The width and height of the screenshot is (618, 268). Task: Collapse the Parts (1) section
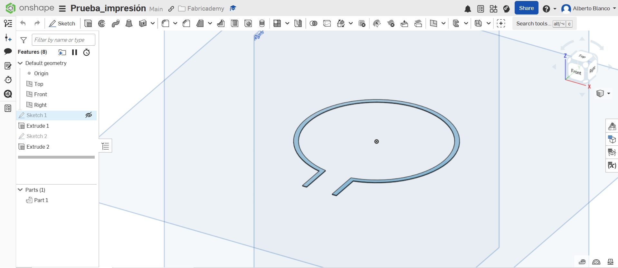(x=20, y=190)
